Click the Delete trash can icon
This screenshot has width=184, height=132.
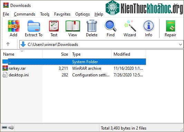91,26
